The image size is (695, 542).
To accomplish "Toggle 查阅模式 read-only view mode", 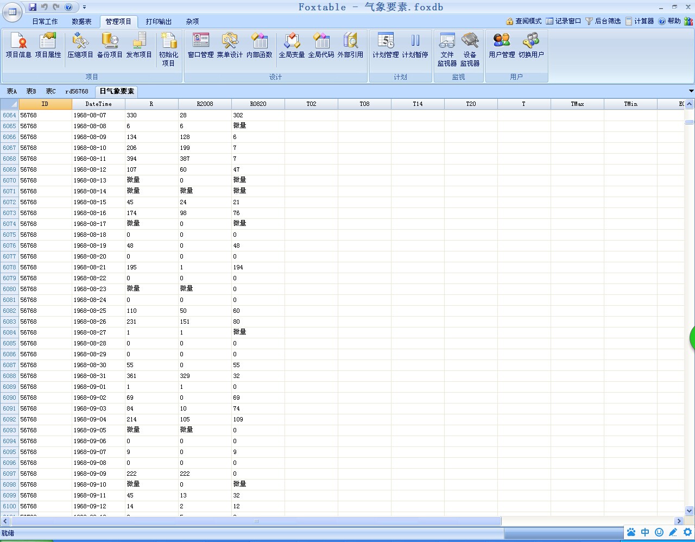I will coord(524,21).
